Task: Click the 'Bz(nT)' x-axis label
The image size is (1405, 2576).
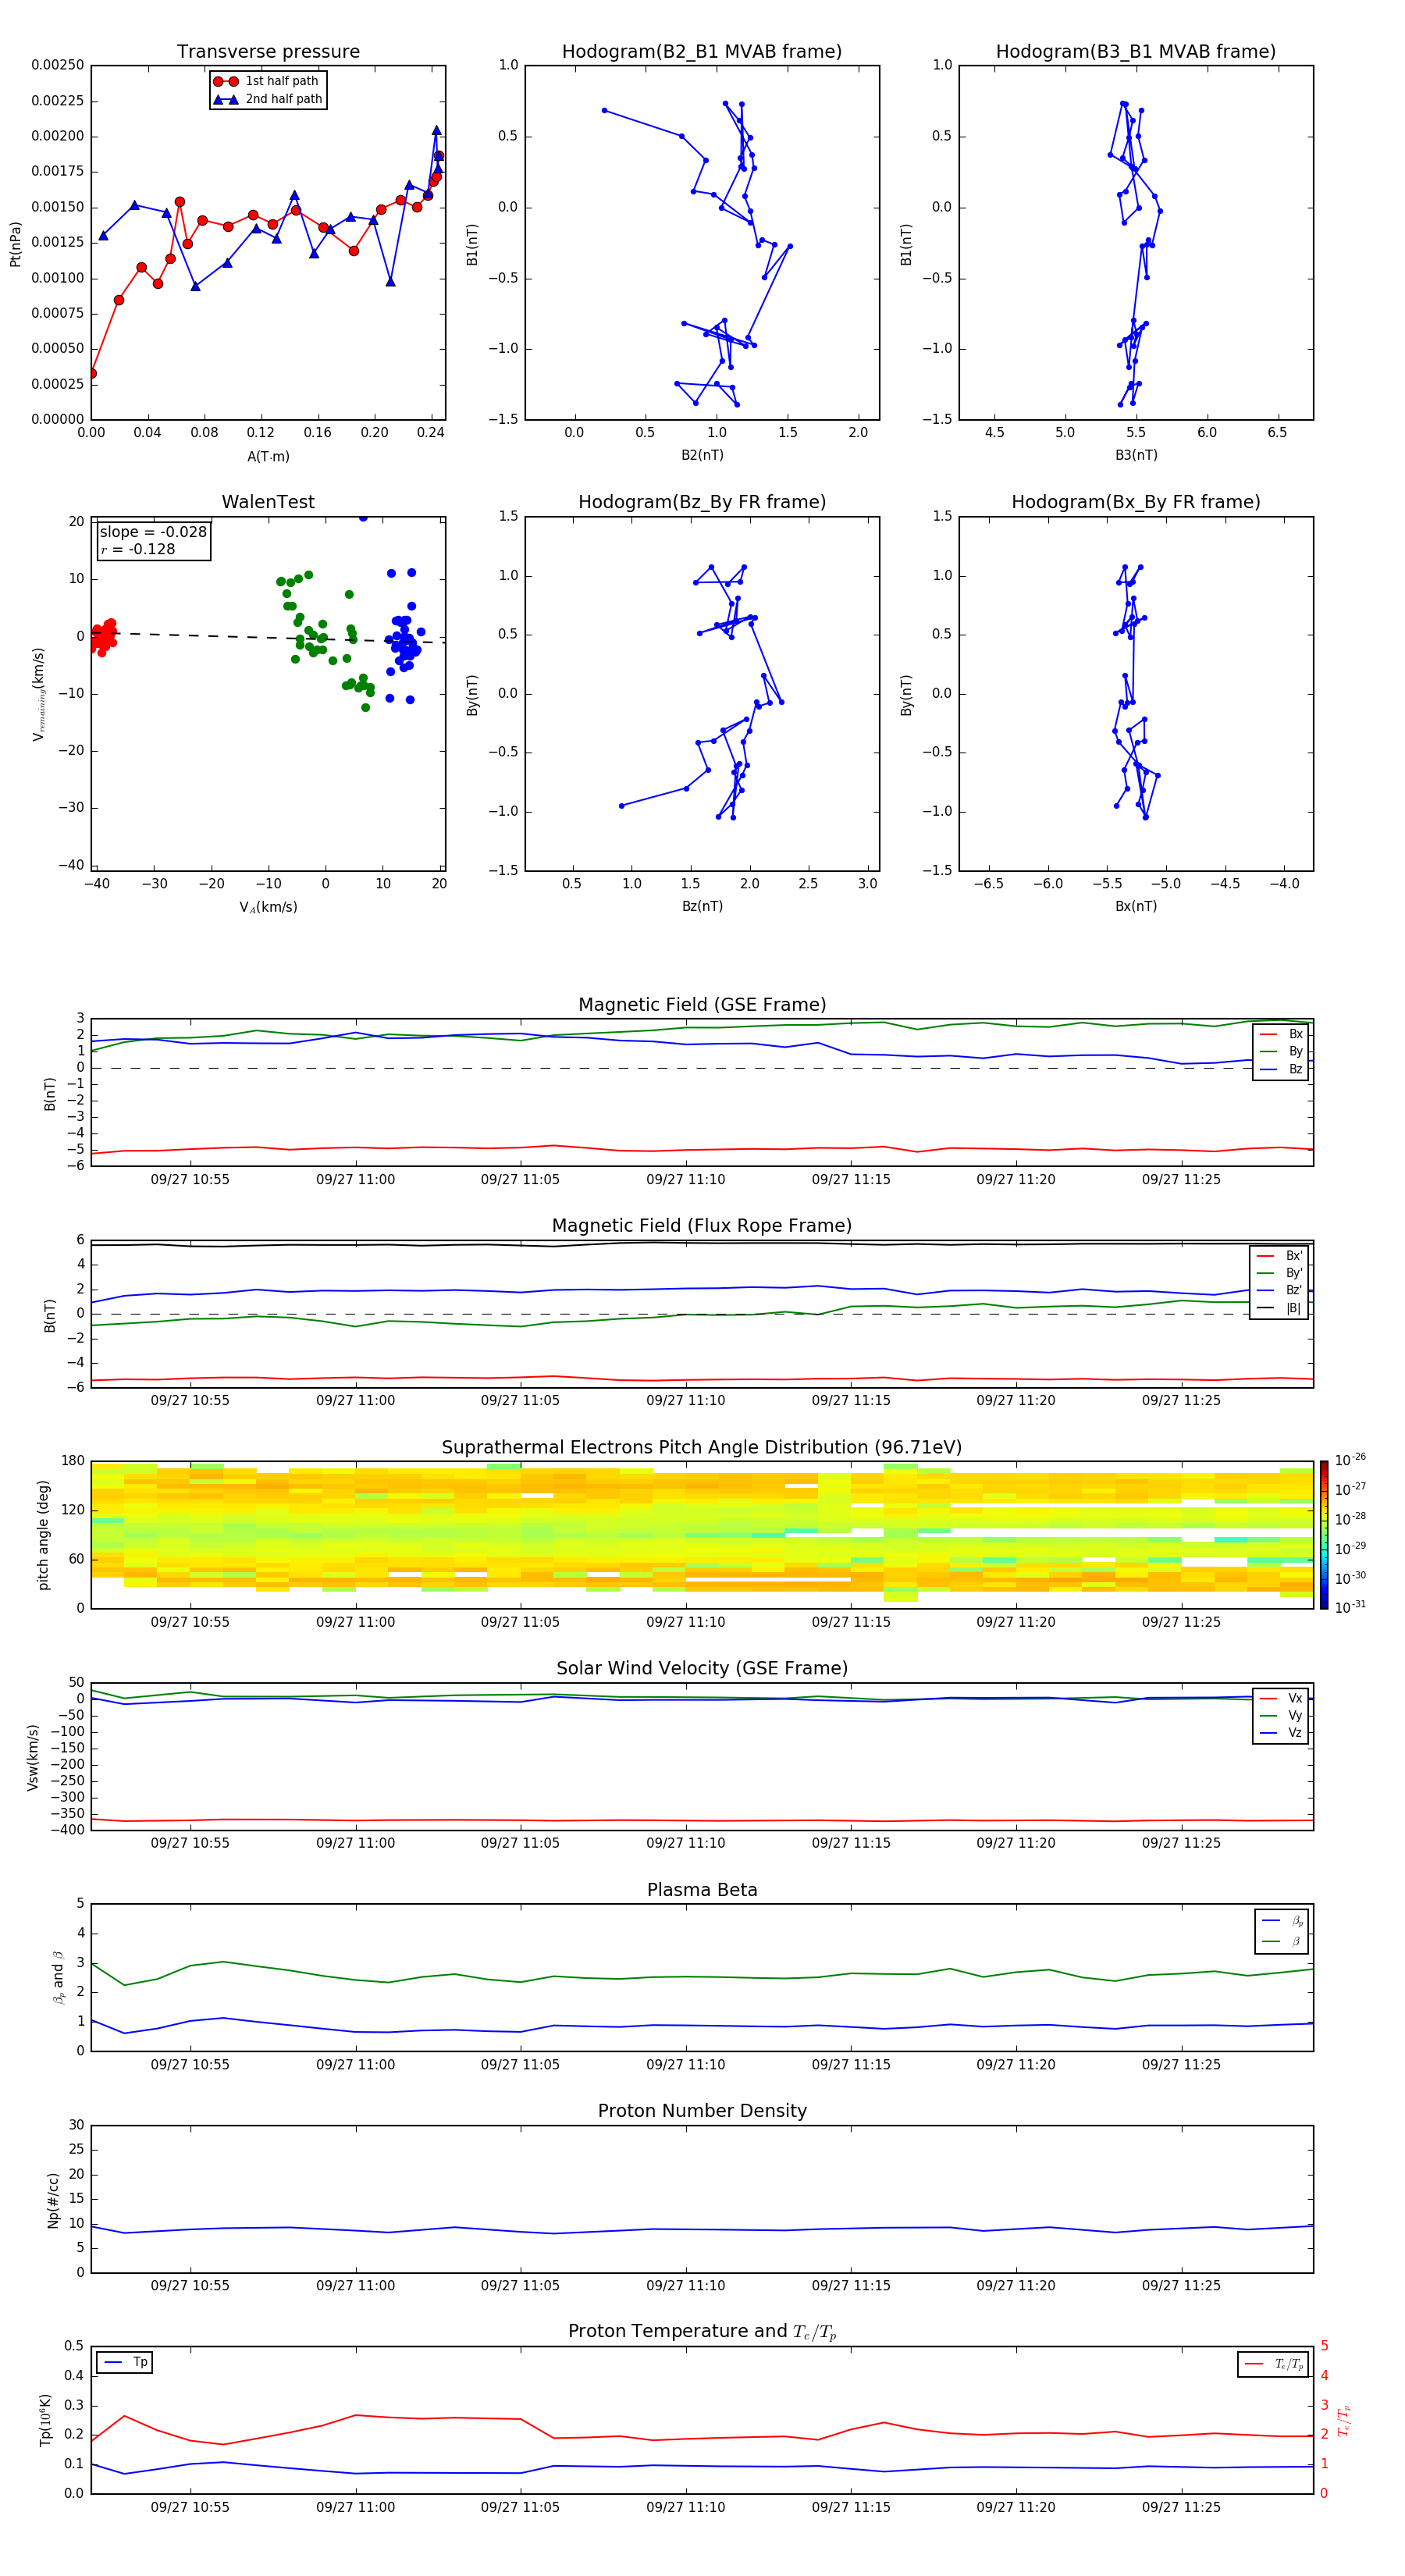Action: [x=702, y=906]
